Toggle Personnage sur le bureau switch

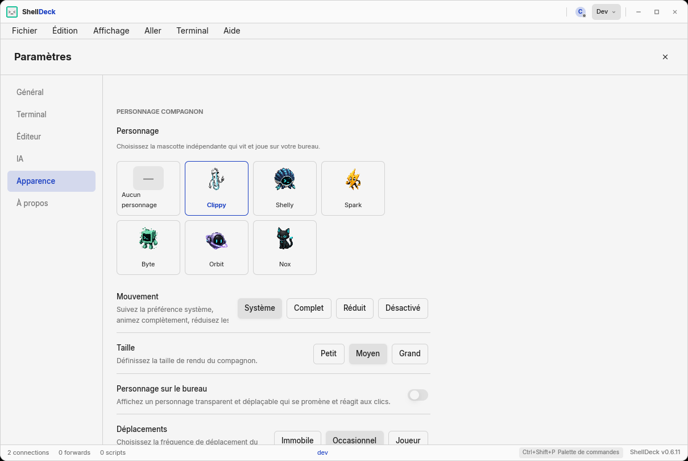click(418, 395)
